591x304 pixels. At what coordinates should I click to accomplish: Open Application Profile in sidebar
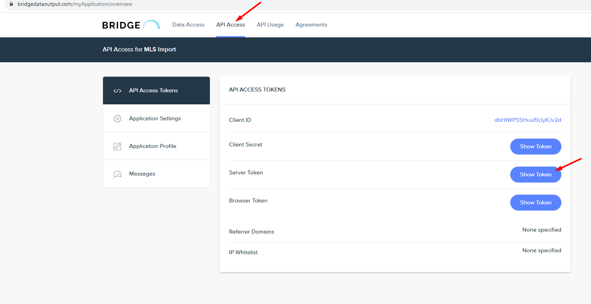click(156, 146)
